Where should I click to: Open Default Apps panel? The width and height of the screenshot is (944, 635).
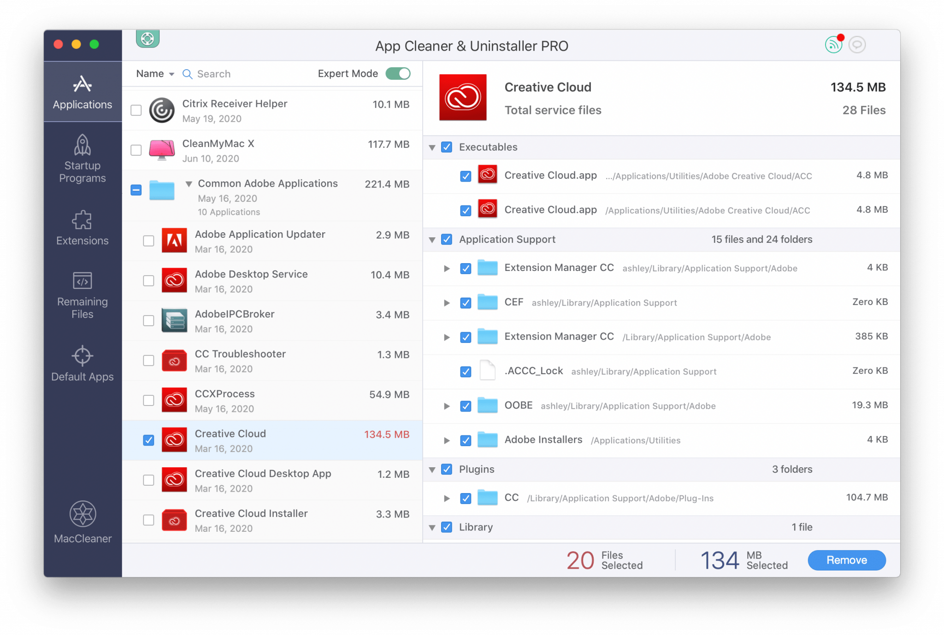tap(82, 365)
